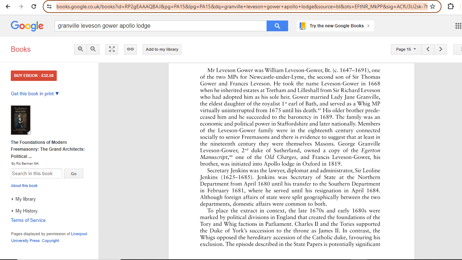
Task: Click the Google Books icon in the banner
Action: click(x=302, y=26)
